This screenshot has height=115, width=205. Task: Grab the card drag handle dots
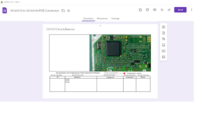coord(100,26)
